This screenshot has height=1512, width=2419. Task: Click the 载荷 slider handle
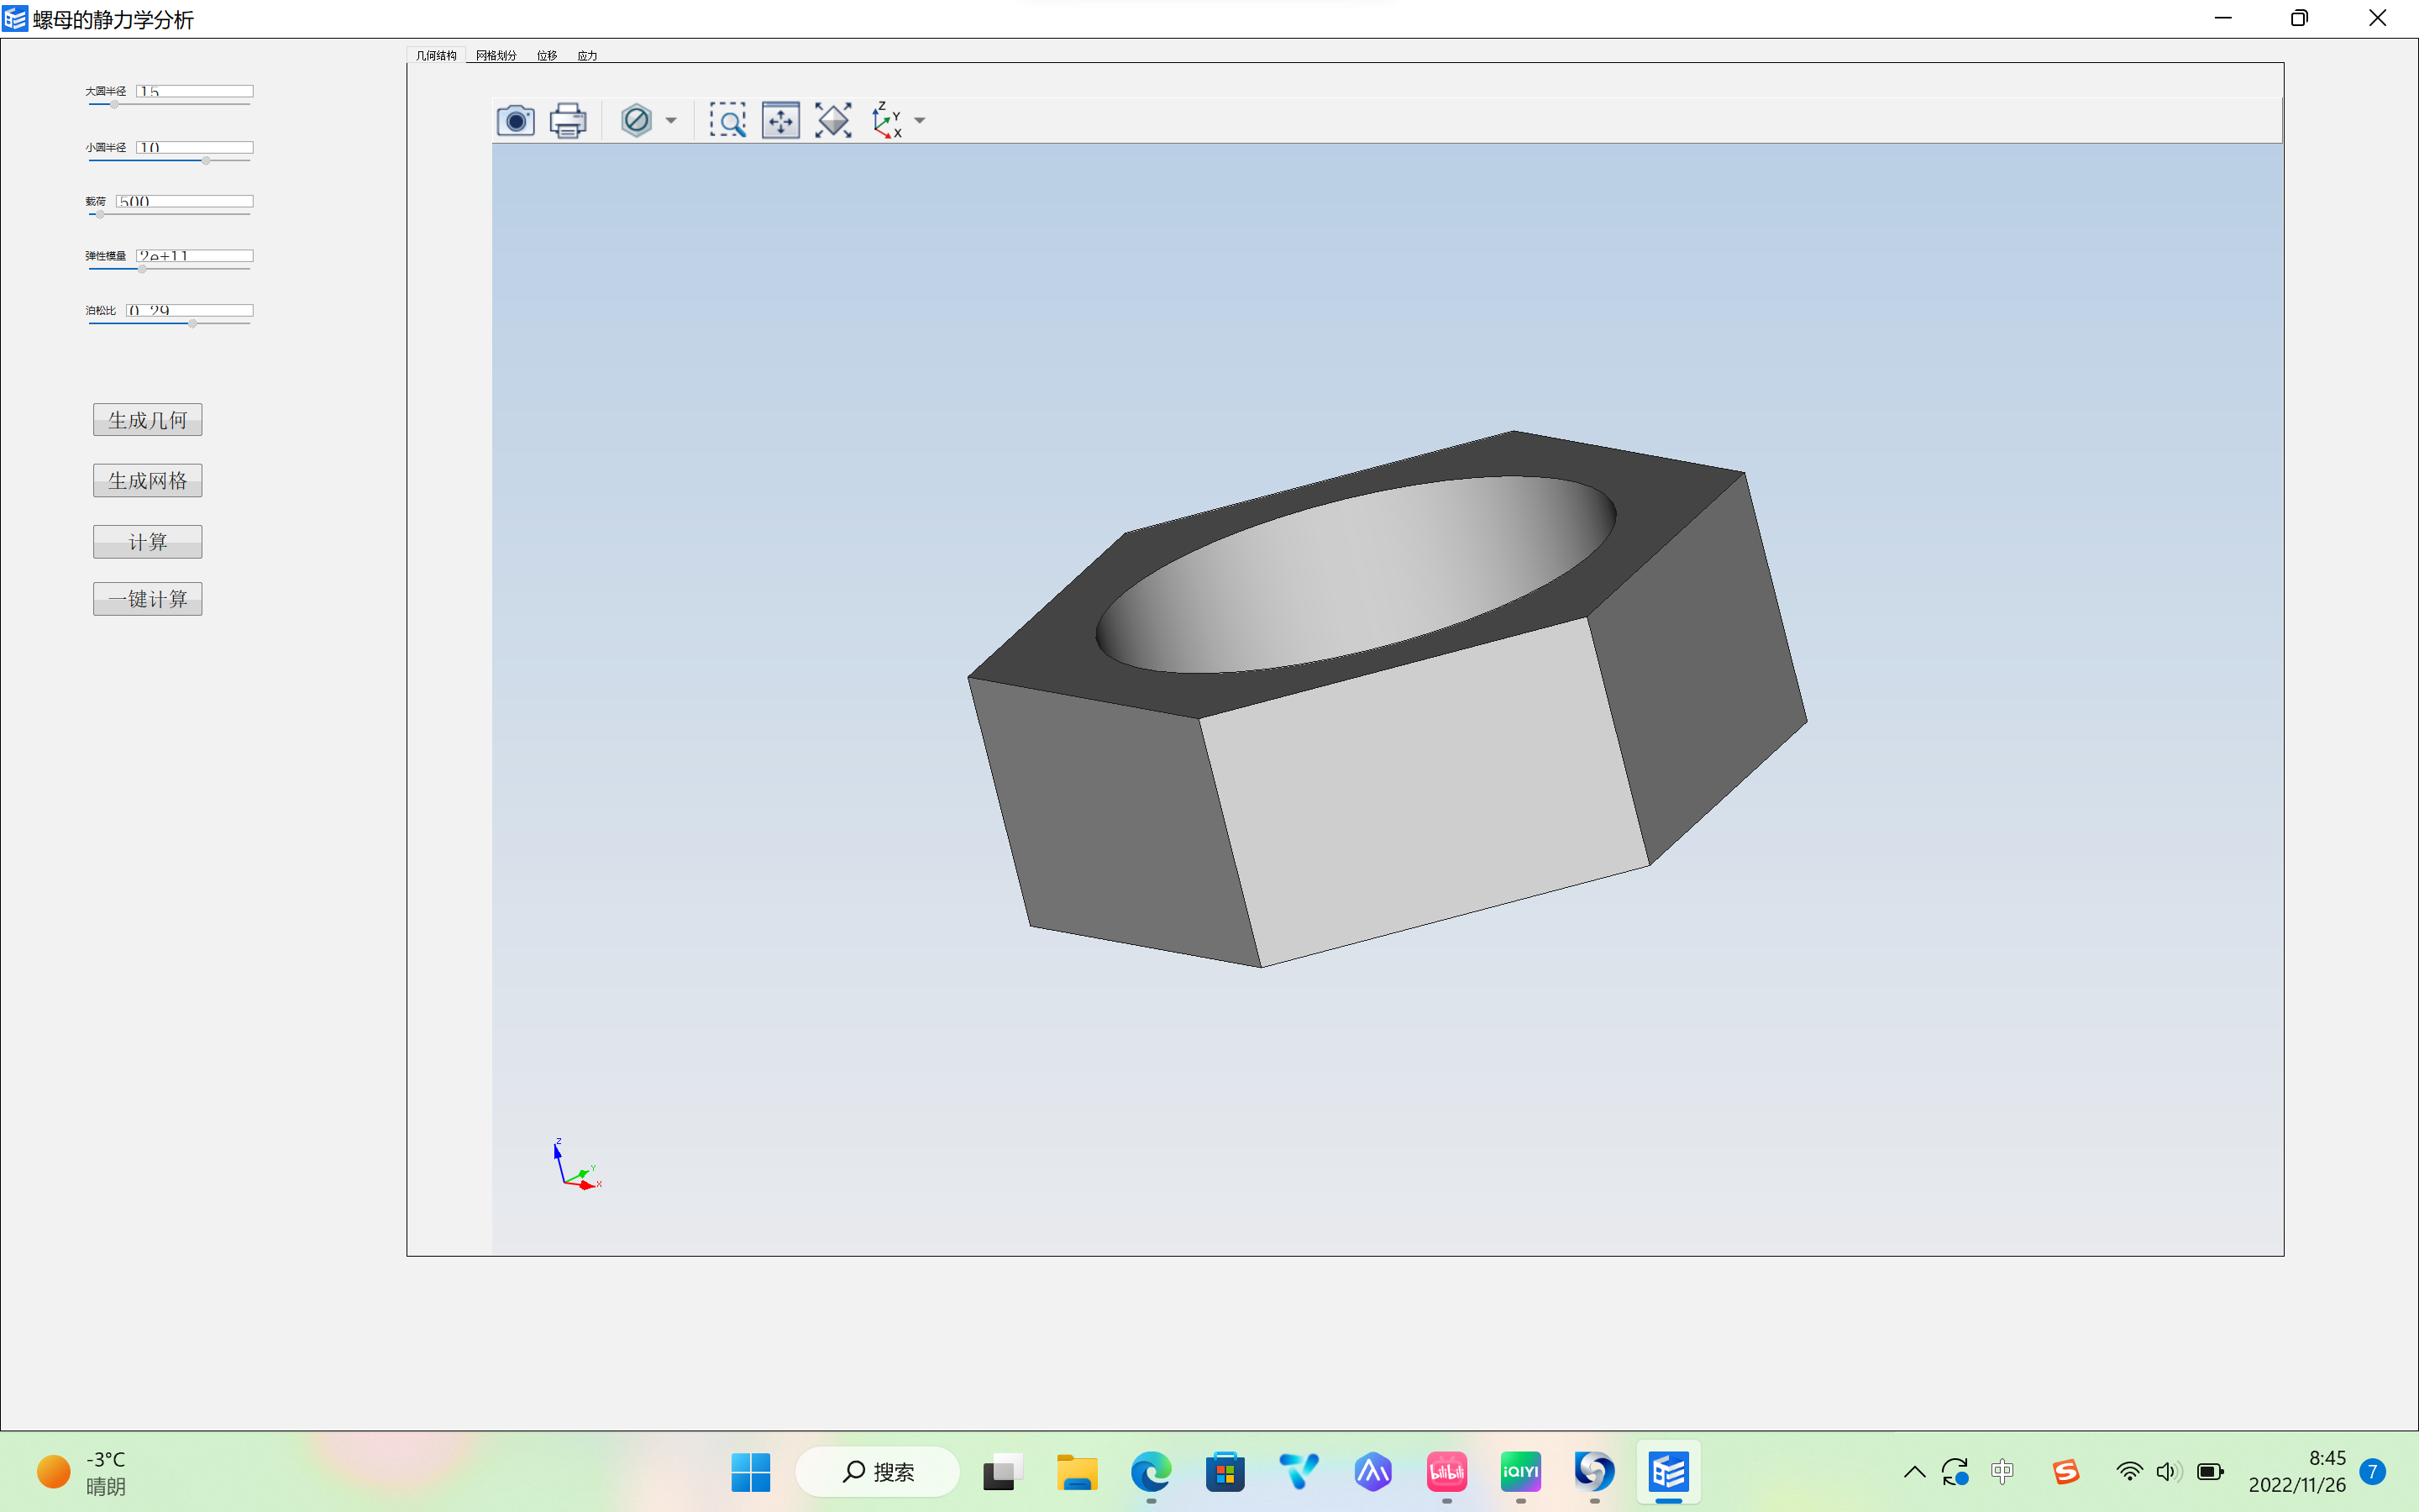pos(100,214)
